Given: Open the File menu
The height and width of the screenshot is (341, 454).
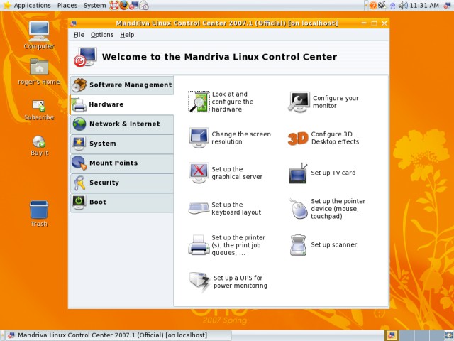Looking at the screenshot, I should coord(79,35).
